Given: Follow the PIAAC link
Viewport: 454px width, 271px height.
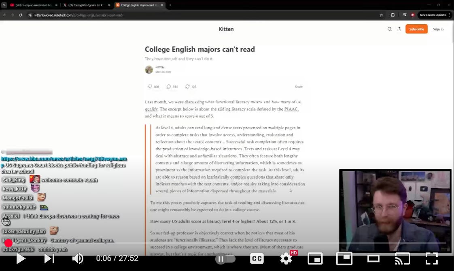Looking at the screenshot, I should (291, 109).
